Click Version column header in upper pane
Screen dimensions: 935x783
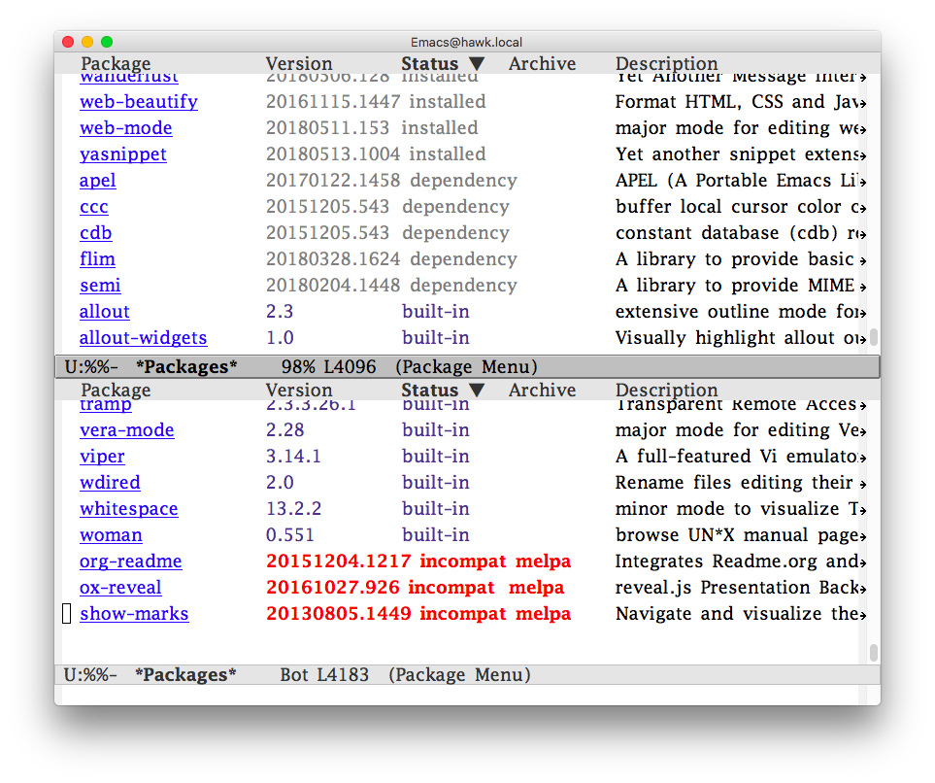click(x=299, y=63)
